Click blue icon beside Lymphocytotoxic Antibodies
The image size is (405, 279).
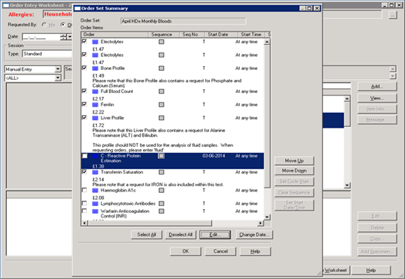pos(95,204)
